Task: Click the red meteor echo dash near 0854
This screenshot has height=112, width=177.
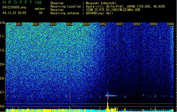Action: (70, 97)
